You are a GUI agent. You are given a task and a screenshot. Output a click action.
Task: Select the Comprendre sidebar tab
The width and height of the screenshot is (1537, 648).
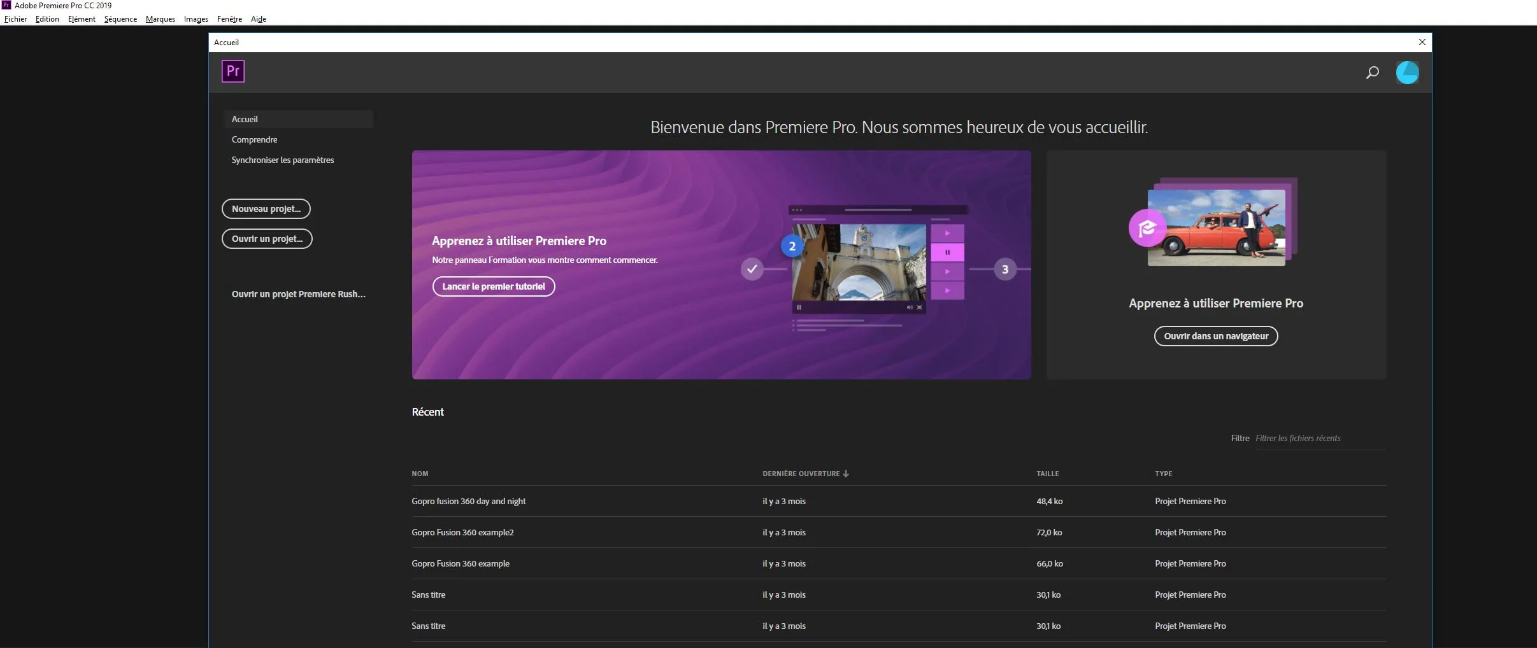(254, 139)
